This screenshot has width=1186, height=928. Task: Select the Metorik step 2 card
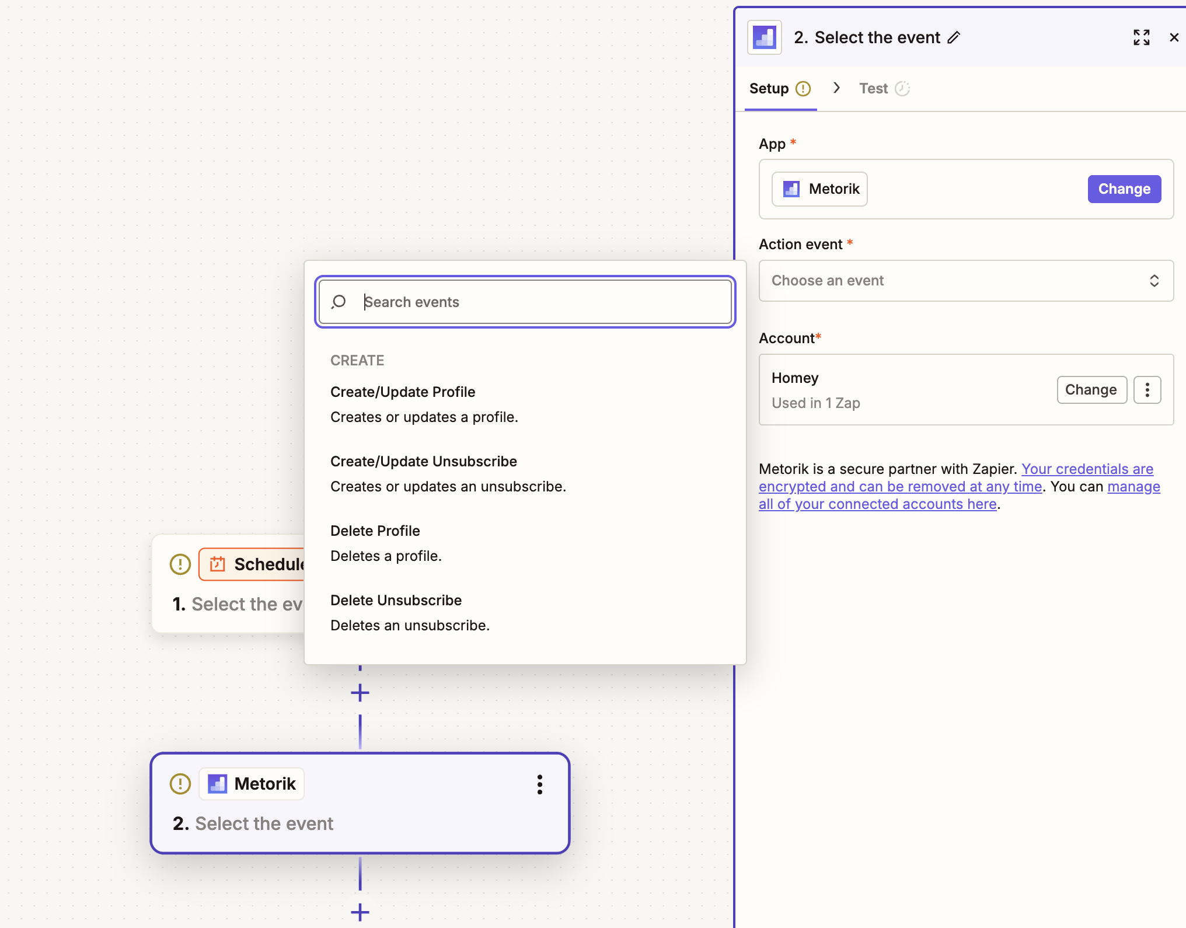tap(360, 803)
